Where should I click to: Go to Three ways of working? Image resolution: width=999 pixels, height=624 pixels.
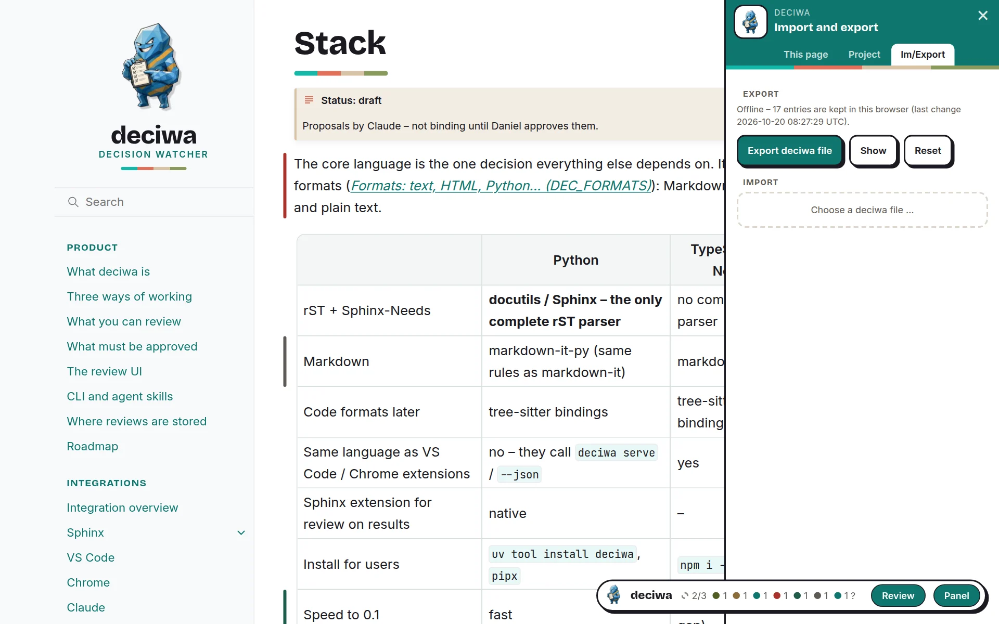(x=129, y=296)
